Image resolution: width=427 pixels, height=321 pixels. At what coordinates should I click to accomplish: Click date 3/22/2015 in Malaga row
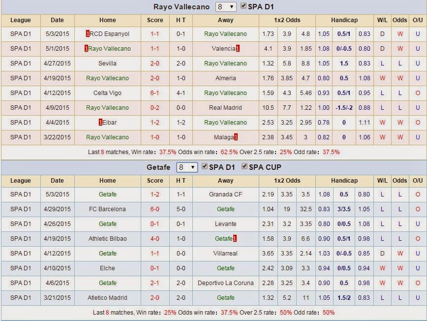click(57, 137)
